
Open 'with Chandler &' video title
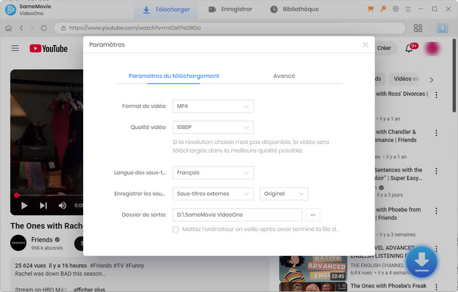pos(396,136)
